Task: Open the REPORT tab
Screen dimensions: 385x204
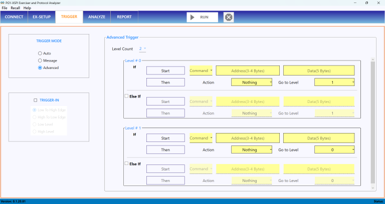Action: [124, 17]
